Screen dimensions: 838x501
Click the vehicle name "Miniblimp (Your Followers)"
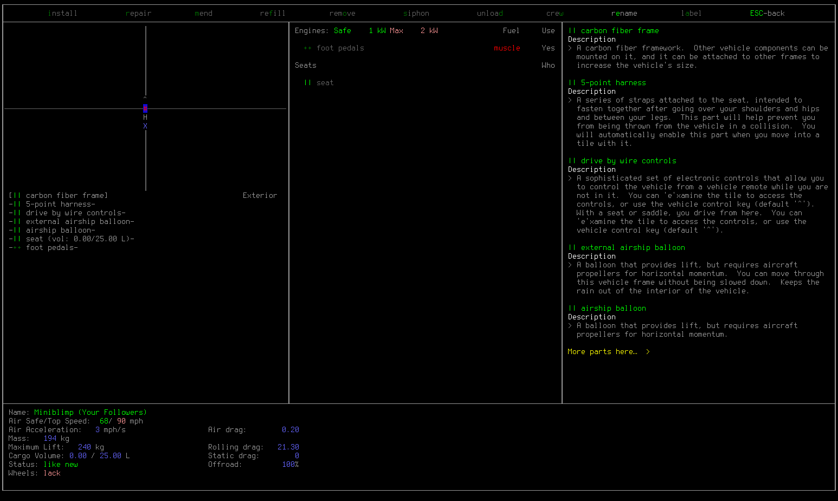click(x=91, y=413)
